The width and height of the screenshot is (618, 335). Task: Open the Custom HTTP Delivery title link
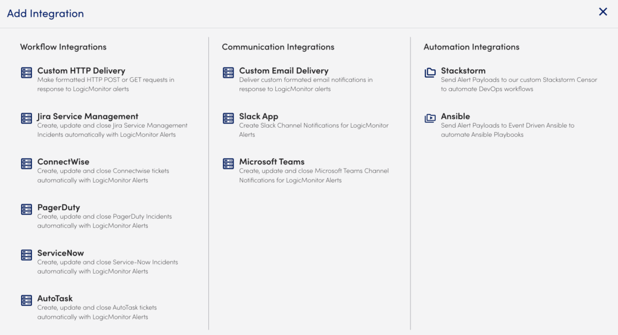(x=81, y=70)
